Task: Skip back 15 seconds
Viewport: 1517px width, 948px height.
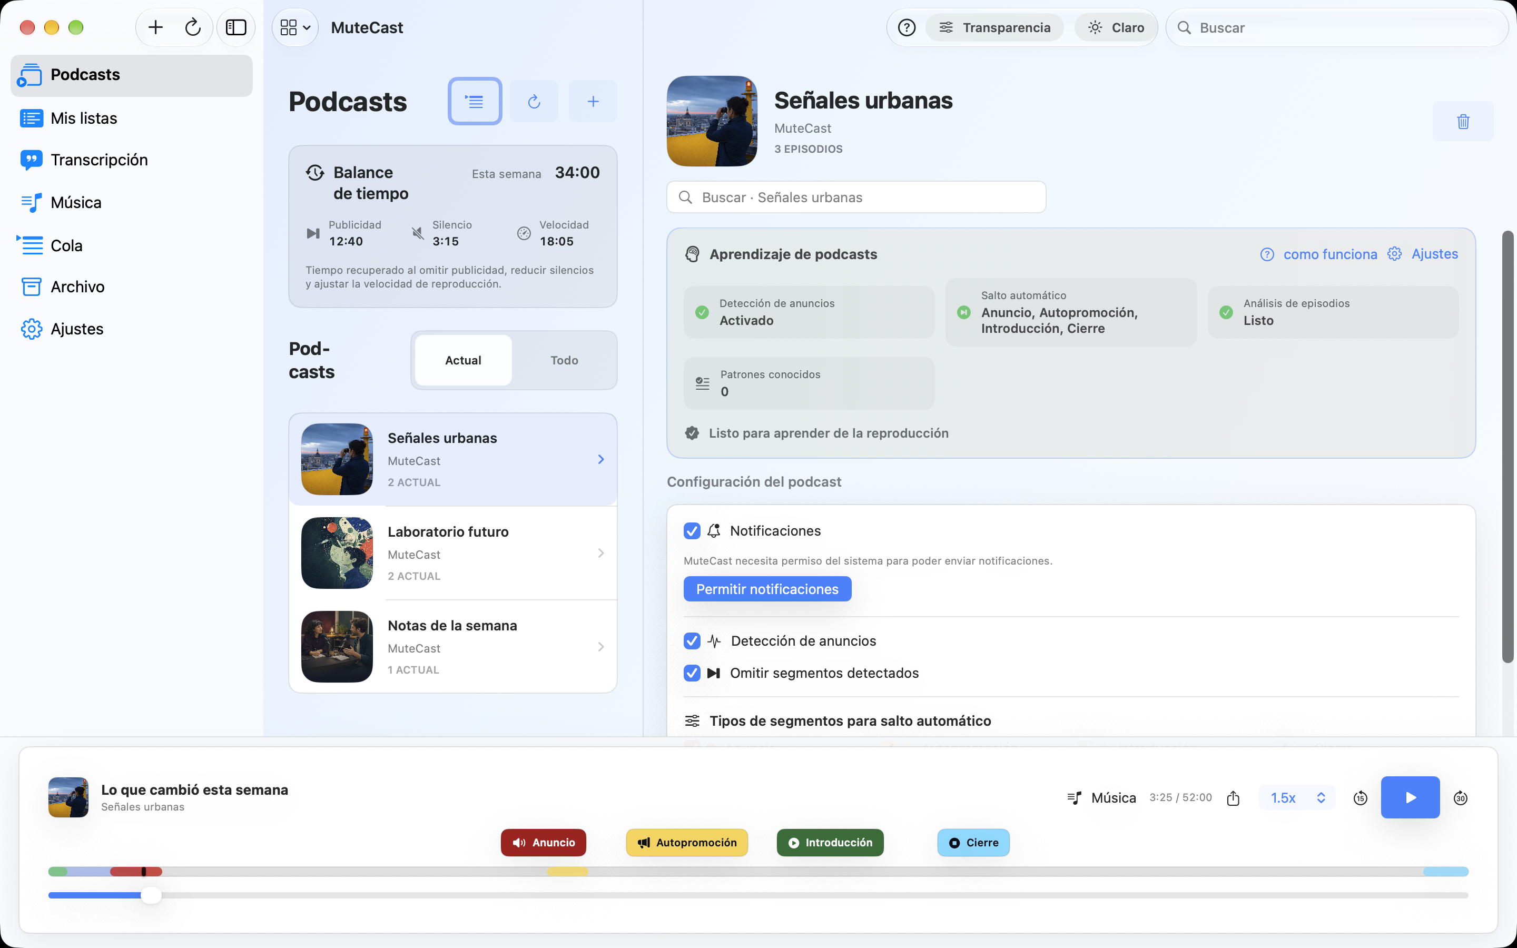Action: pyautogui.click(x=1360, y=797)
